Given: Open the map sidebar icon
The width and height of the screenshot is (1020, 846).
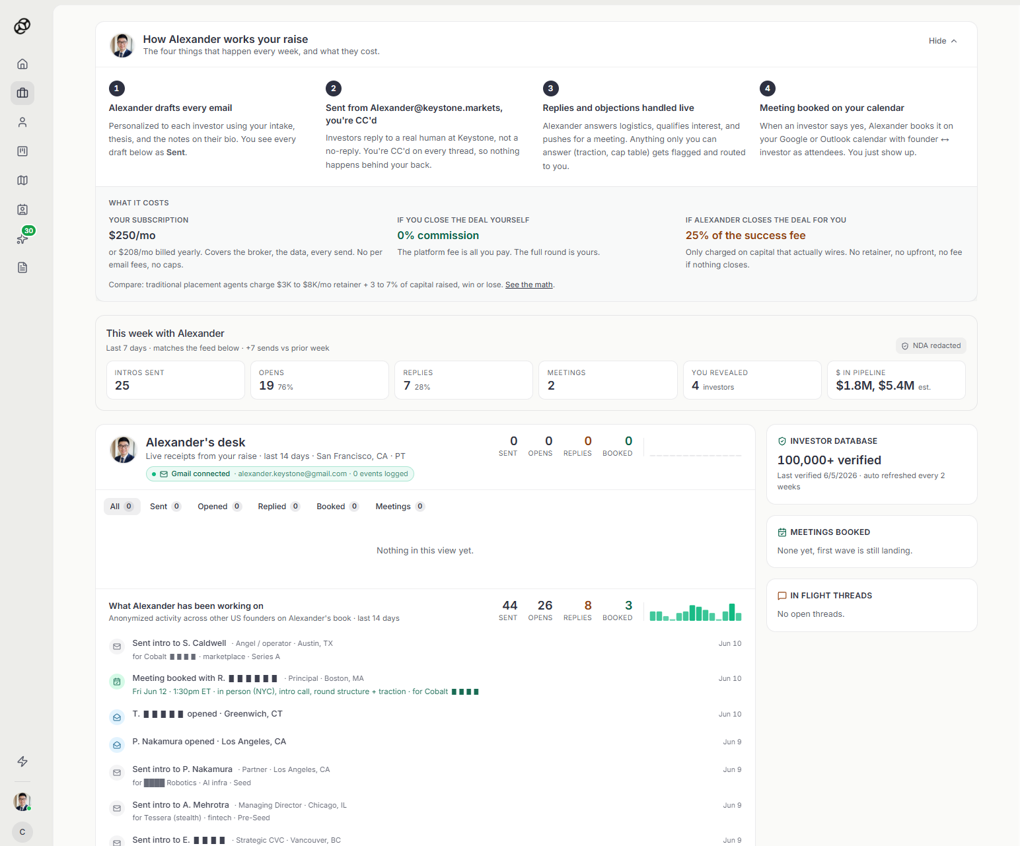Looking at the screenshot, I should (22, 180).
